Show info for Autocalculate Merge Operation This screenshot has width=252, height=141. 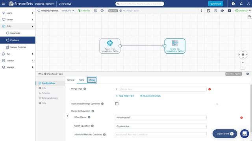[x=102, y=104]
